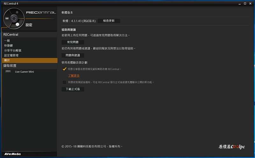The width and height of the screenshot is (255, 158).
Task: Click the 下載正式版 button
Action: pos(73,89)
